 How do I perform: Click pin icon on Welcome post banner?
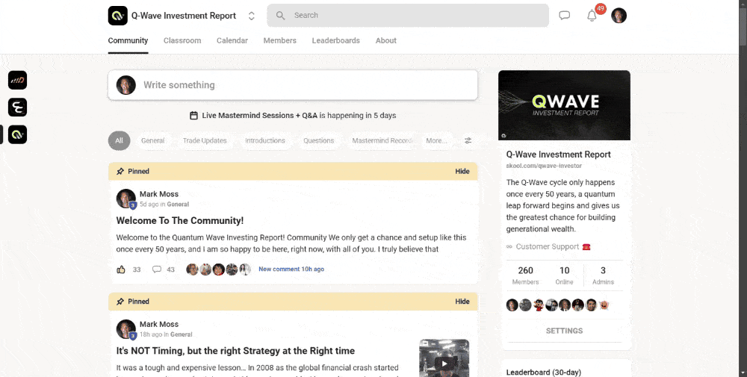120,172
